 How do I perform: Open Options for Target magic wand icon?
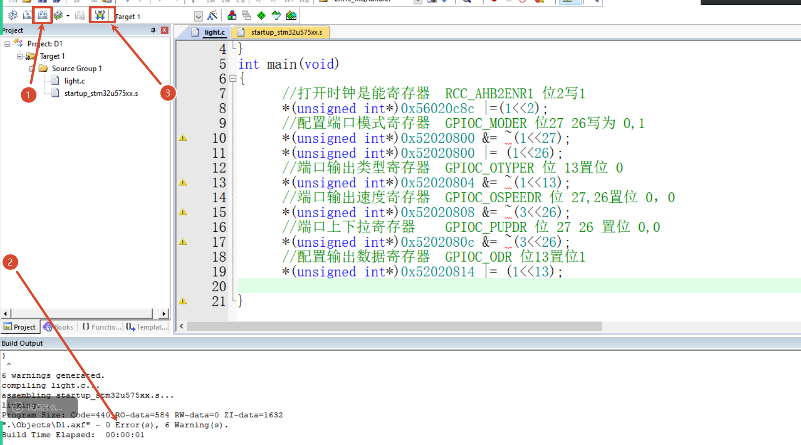tap(213, 16)
